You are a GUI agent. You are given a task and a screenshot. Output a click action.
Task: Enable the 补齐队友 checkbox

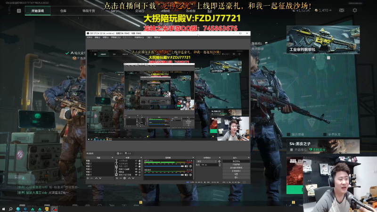click(x=325, y=134)
